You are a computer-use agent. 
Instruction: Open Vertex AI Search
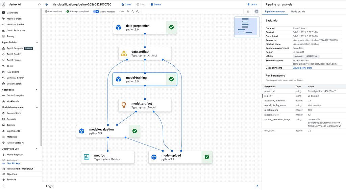[x=16, y=78]
